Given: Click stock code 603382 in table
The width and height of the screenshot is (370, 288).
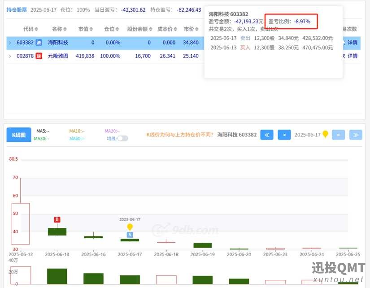Looking at the screenshot, I should point(25,43).
